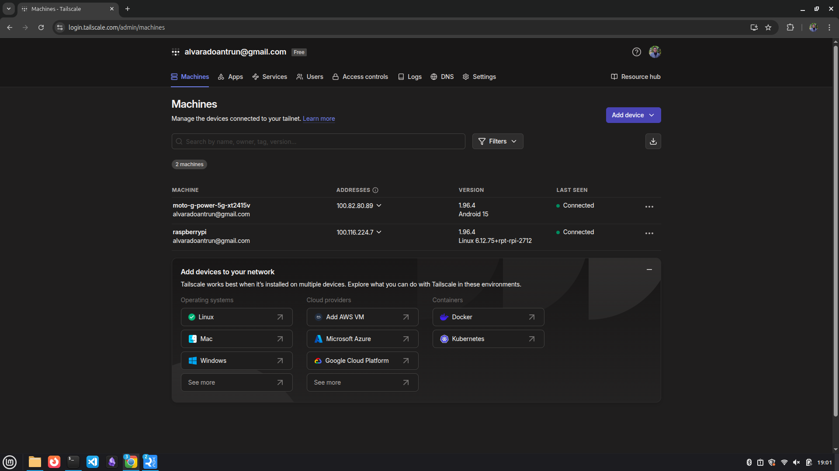The height and width of the screenshot is (471, 839).
Task: Open the help question mark icon
Action: 636,52
